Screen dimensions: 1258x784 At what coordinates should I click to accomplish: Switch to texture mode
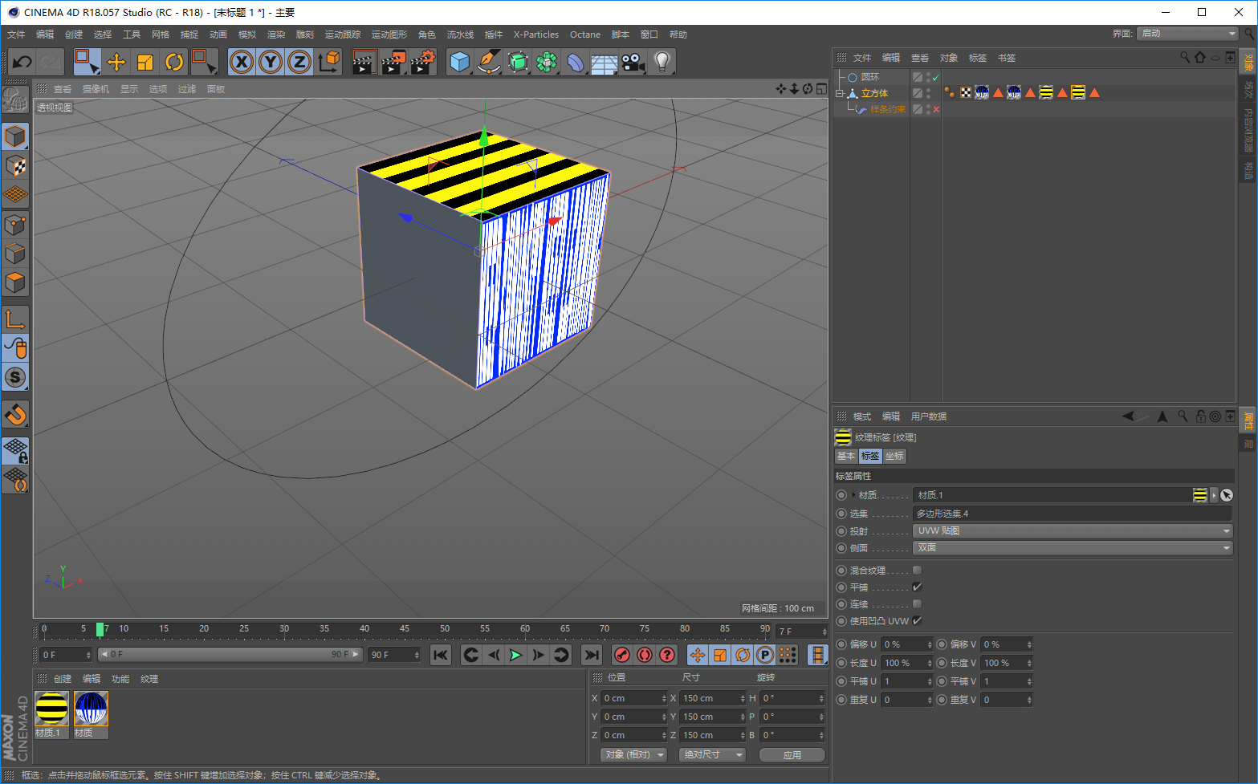[x=15, y=165]
